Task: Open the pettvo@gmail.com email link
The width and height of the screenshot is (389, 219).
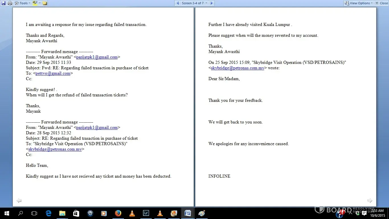Action: coord(53,73)
